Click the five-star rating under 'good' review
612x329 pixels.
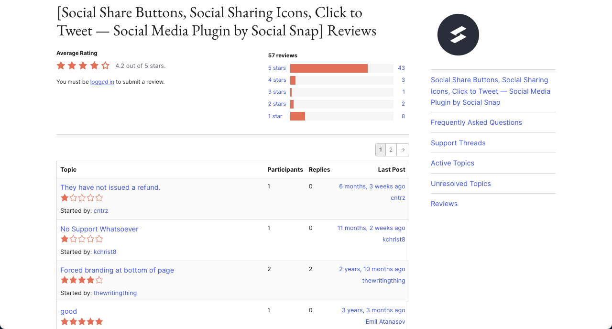pos(81,321)
